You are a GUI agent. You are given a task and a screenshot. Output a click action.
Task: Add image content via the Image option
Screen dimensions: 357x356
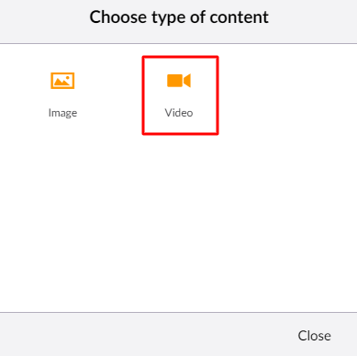(62, 95)
